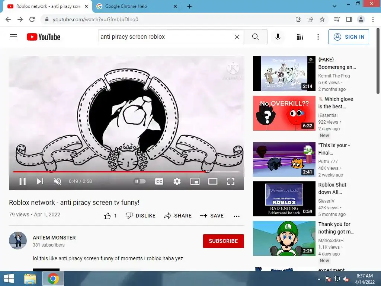Open more actions ellipsis under video
The height and width of the screenshot is (286, 381).
click(236, 216)
